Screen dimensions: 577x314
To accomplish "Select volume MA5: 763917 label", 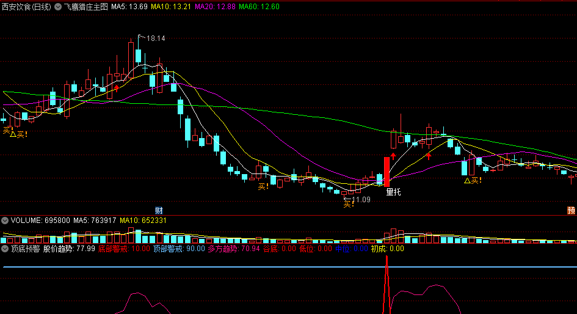I will pyautogui.click(x=95, y=221).
